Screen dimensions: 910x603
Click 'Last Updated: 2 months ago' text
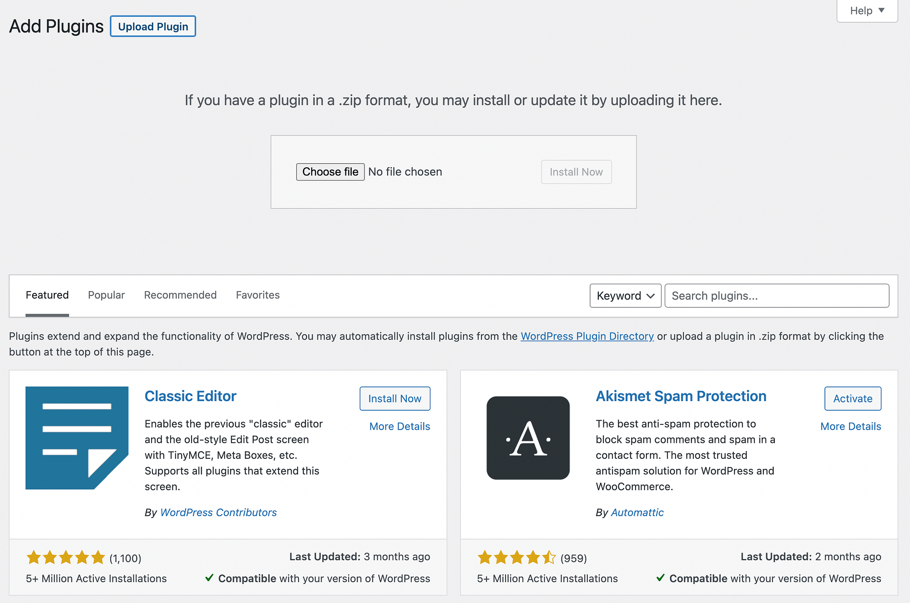click(811, 557)
